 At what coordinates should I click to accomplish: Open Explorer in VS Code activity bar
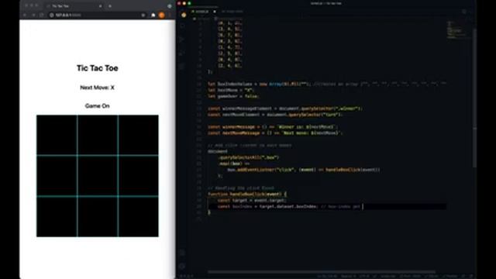point(184,15)
